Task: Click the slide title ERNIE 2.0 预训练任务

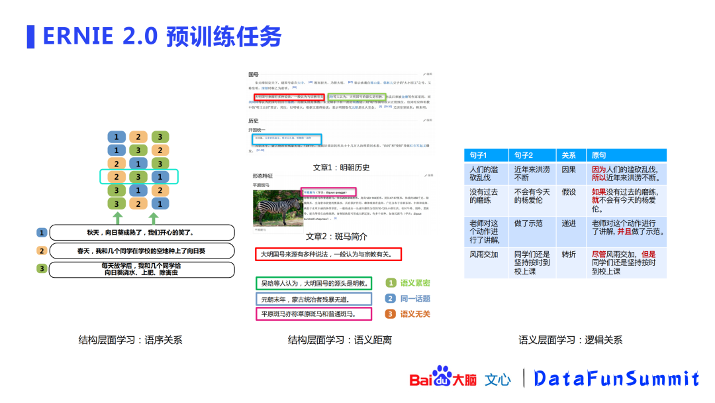Action: pyautogui.click(x=162, y=36)
